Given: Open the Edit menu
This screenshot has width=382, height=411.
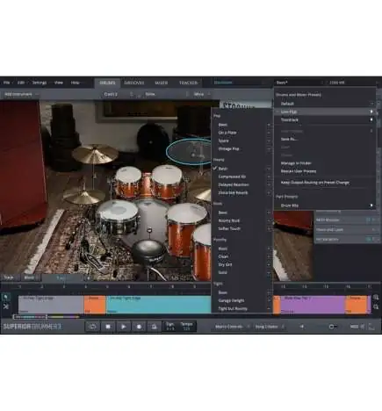Looking at the screenshot, I should [x=21, y=83].
